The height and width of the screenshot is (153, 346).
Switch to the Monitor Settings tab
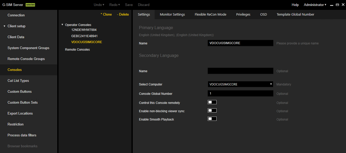pos(172,15)
